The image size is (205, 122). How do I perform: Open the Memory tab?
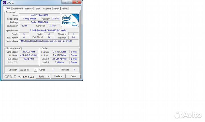pos(29,9)
